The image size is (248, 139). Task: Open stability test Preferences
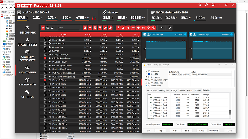click(x=214, y=131)
